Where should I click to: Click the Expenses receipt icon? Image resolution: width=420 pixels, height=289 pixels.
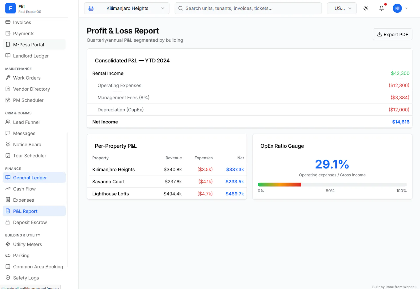8,200
